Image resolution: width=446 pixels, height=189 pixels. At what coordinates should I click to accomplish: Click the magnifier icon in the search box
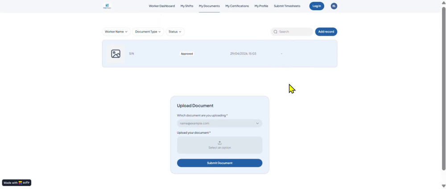275,32
